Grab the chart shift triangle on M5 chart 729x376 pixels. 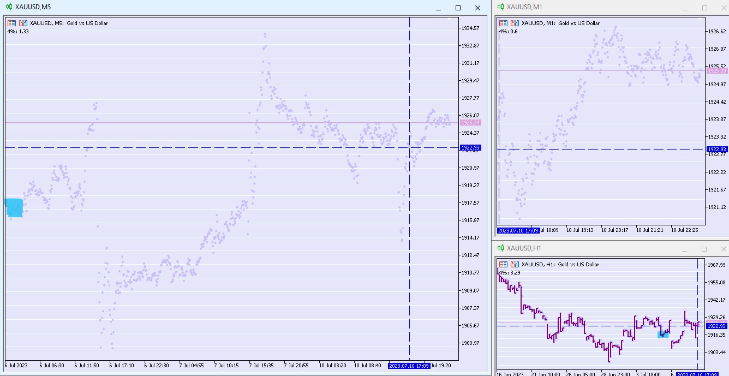[x=449, y=19]
